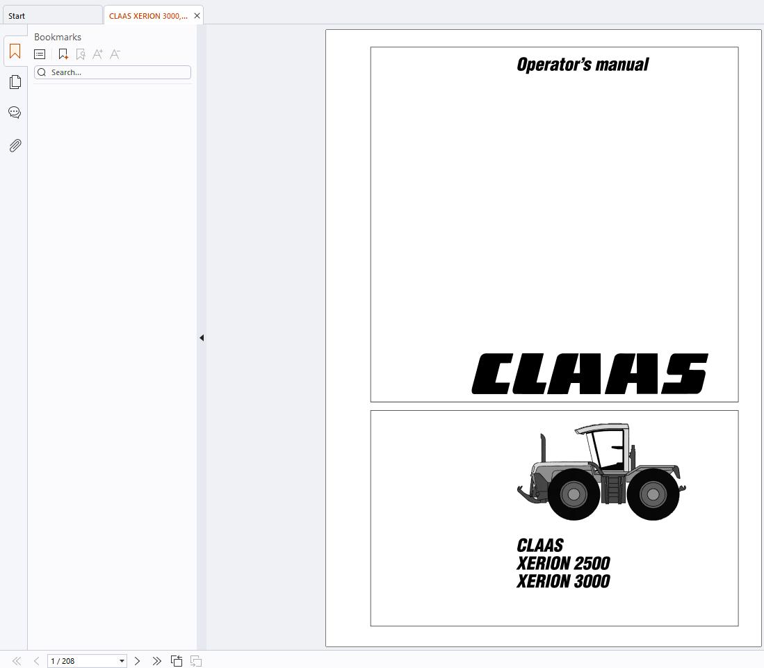Click the Add bookmark icon
Image resolution: width=764 pixels, height=668 pixels.
click(x=63, y=54)
